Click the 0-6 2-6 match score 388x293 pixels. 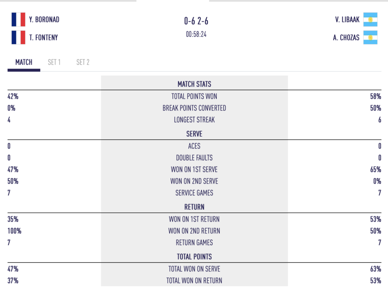(x=196, y=21)
